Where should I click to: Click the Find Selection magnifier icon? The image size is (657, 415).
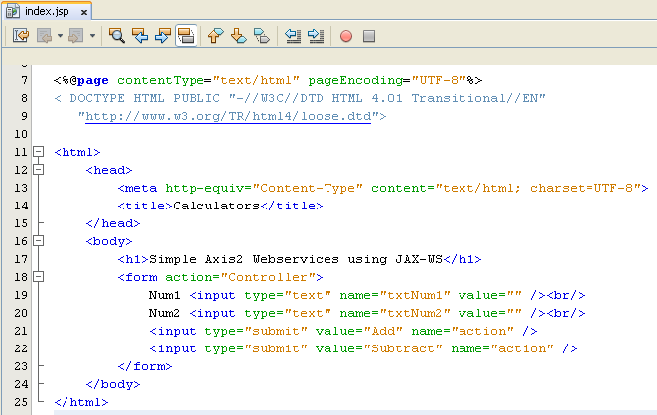coord(116,35)
